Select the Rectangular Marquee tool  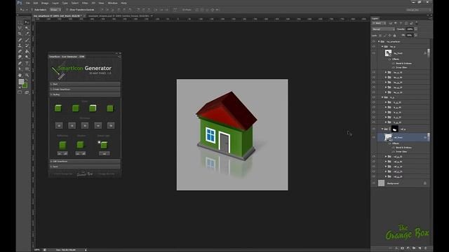20,22
